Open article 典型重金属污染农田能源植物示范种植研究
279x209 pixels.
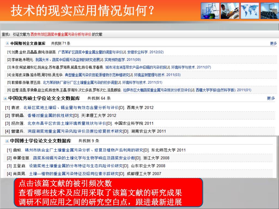tap(97, 75)
